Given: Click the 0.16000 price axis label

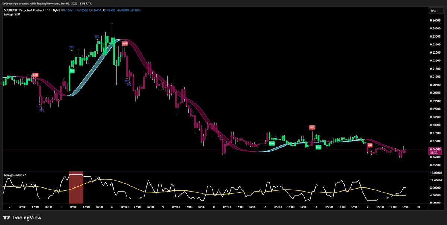Looking at the screenshot, I should pyautogui.click(x=436, y=157).
